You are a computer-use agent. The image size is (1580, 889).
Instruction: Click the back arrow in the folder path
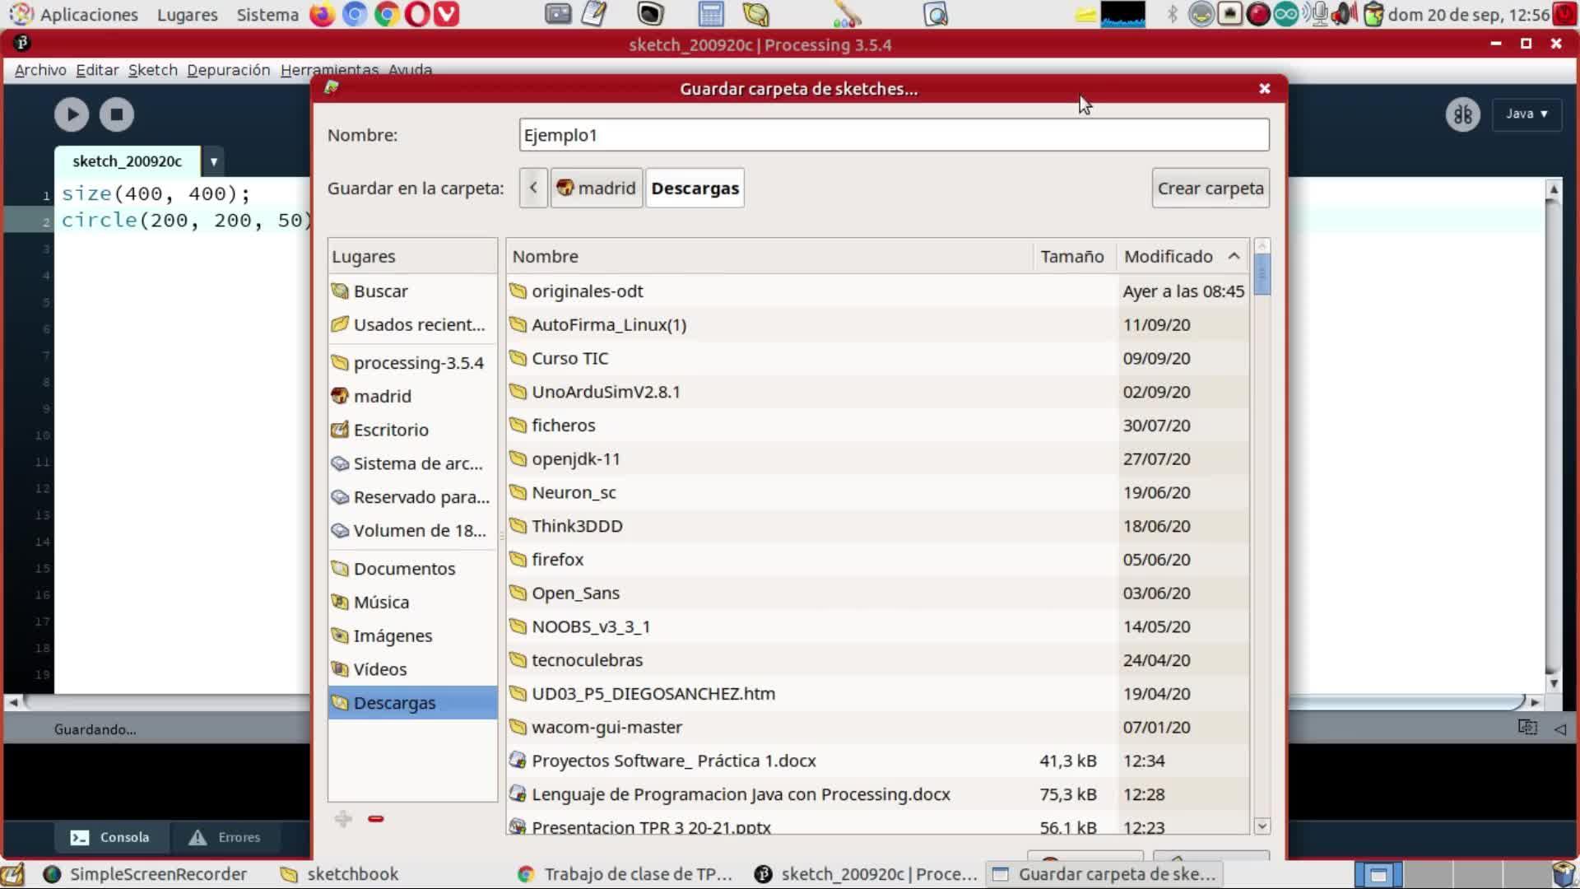click(x=533, y=189)
